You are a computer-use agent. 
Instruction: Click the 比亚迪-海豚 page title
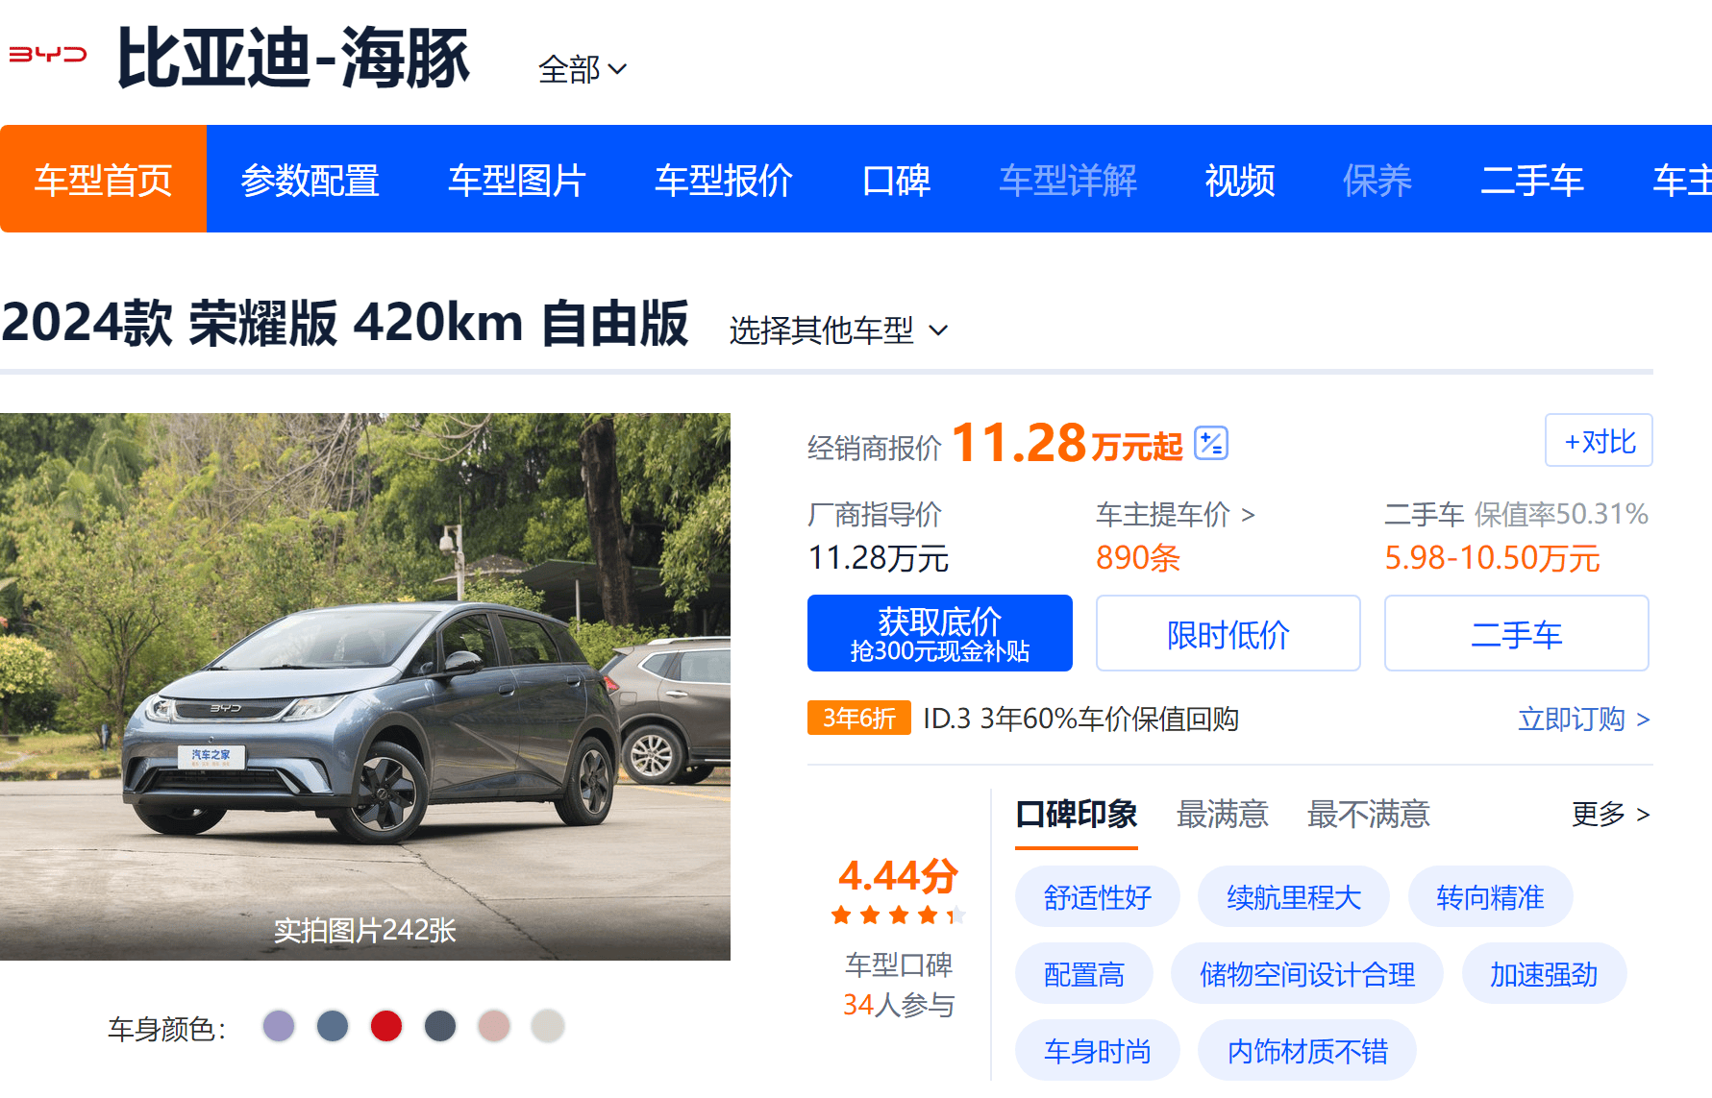point(293,58)
